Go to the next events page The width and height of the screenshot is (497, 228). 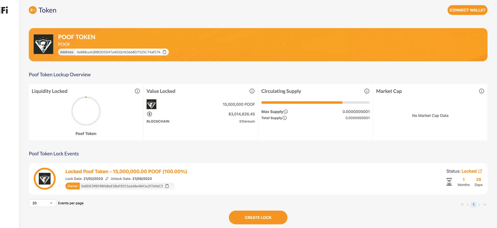(x=479, y=204)
